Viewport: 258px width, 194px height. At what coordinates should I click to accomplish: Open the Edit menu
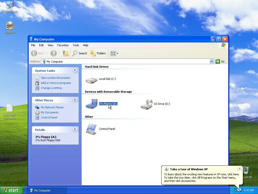pos(41,45)
